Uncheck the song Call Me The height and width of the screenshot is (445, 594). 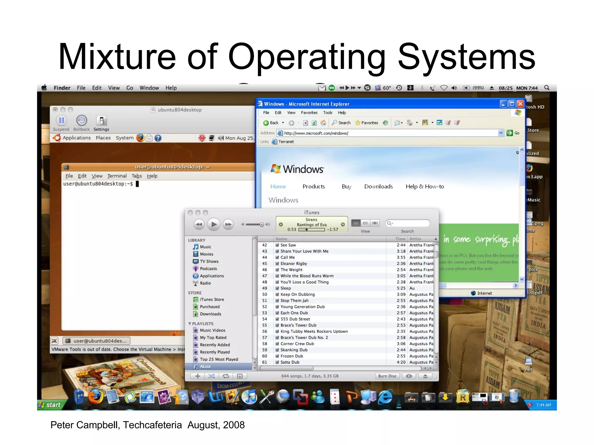[x=277, y=257]
